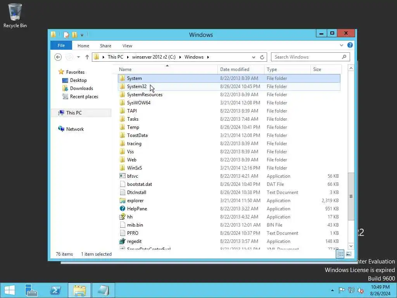Expand the ribbon with the chevron
397x298 pixels.
(341, 45)
